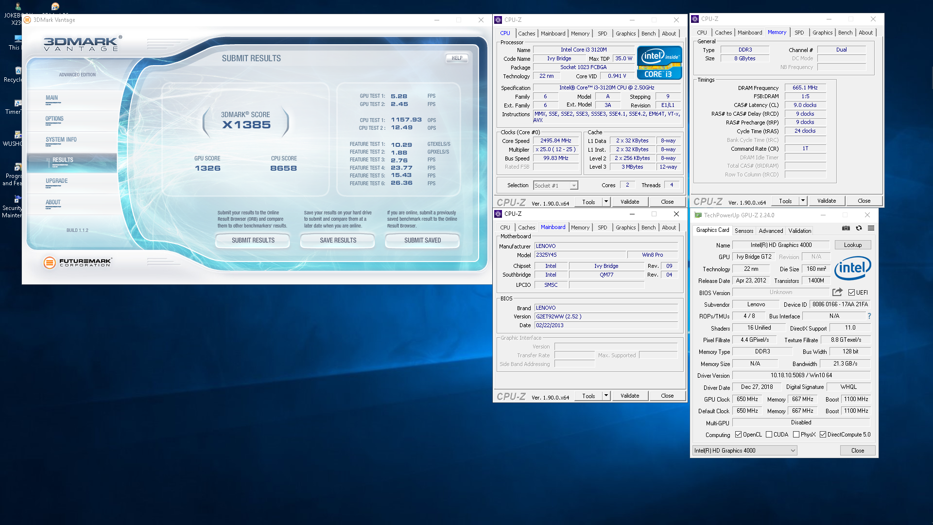The height and width of the screenshot is (525, 933).
Task: Click the GPU-Z title bar app icon
Action: pos(698,215)
